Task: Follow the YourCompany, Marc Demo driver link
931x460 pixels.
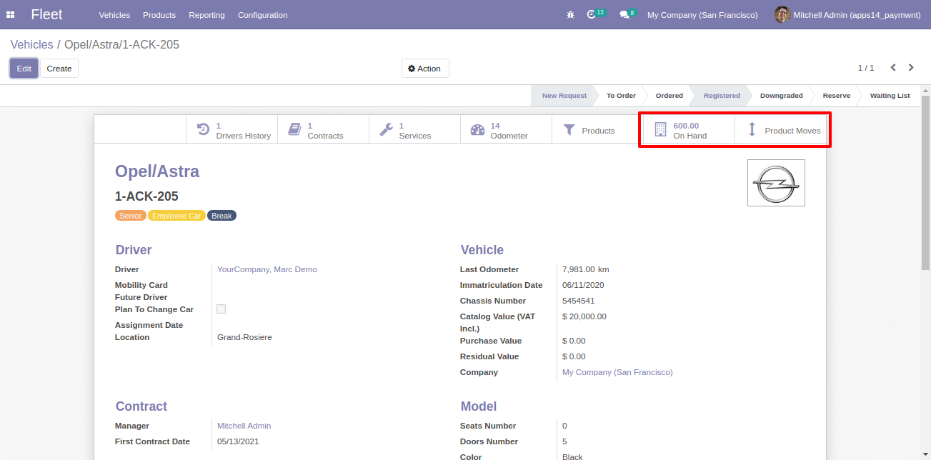Action: click(x=267, y=269)
